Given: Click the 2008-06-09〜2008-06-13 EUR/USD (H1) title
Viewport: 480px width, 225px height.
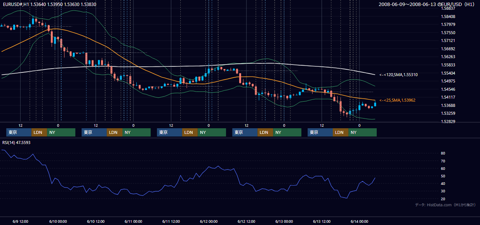Looking at the screenshot, I should click(x=427, y=4).
